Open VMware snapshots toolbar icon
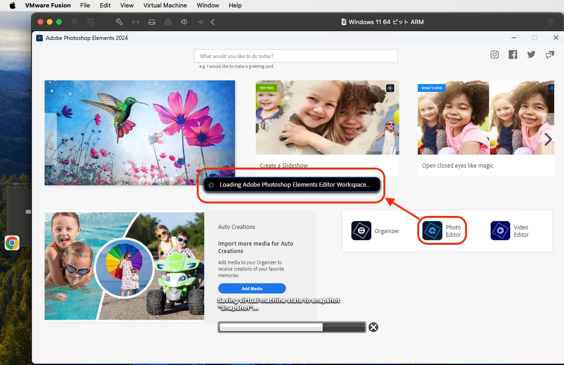The width and height of the screenshot is (564, 365). pyautogui.click(x=91, y=22)
